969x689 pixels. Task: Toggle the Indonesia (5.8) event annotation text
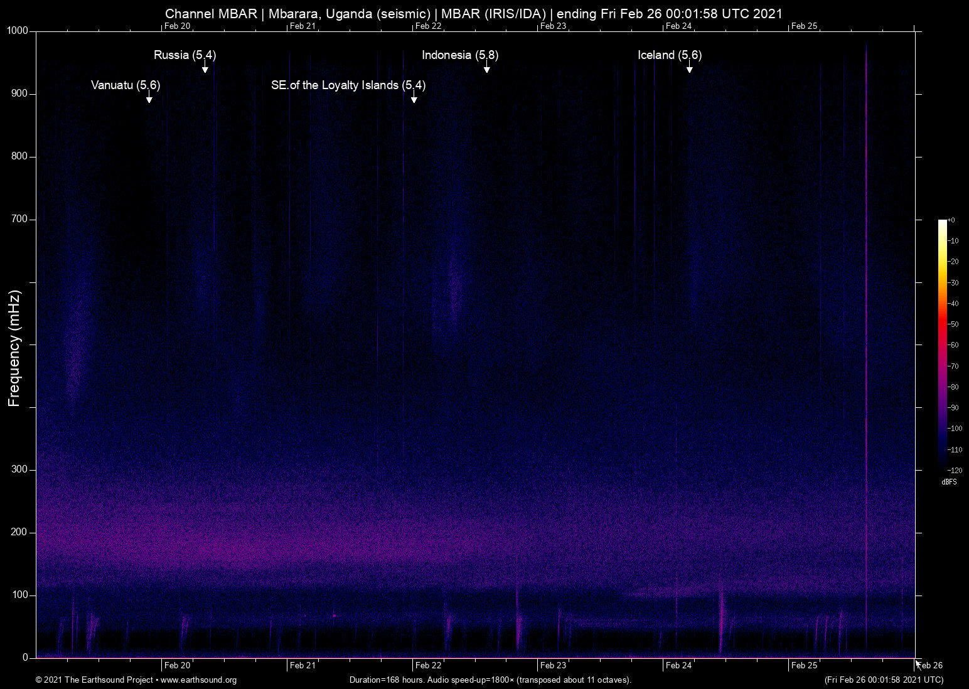460,55
